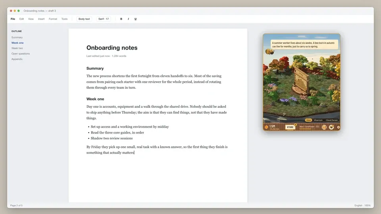
Task: Click the OUTLINE sidebar header
Action: pyautogui.click(x=17, y=31)
